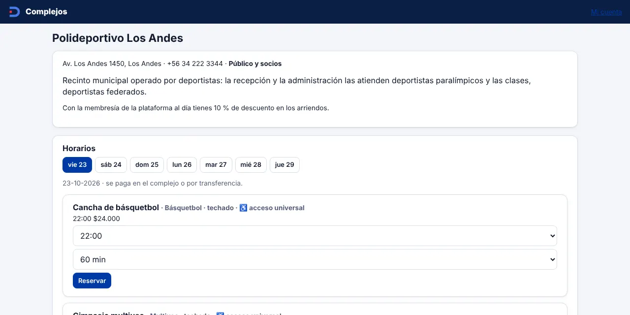Viewport: 630px width, 315px height.
Task: Click the Polideportivo Los Andes heading
Action: pyautogui.click(x=118, y=38)
